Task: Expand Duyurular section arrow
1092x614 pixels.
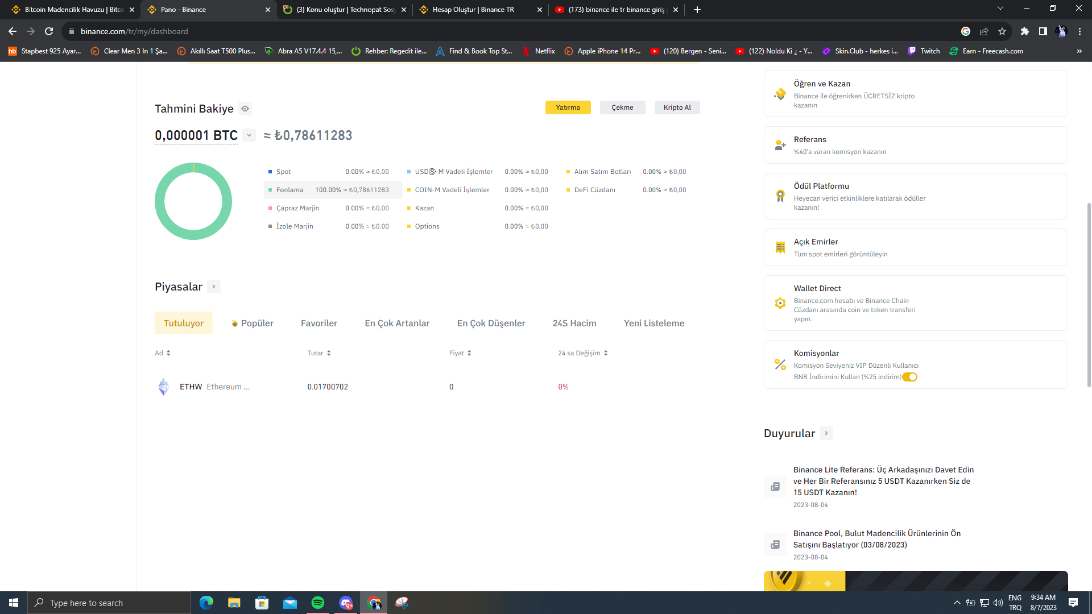Action: click(826, 433)
